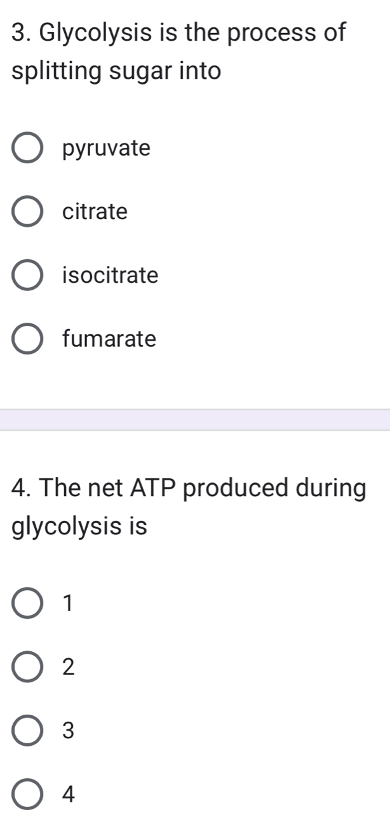Click the citrate option label text
Image resolution: width=390 pixels, height=817 pixels.
[94, 212]
